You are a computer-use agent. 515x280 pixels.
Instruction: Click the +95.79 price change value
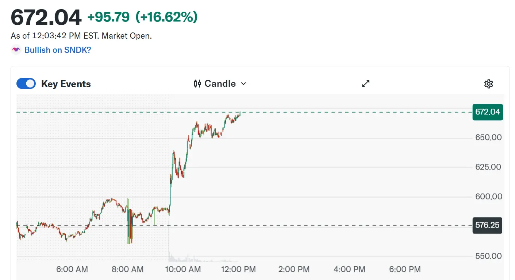(x=108, y=17)
